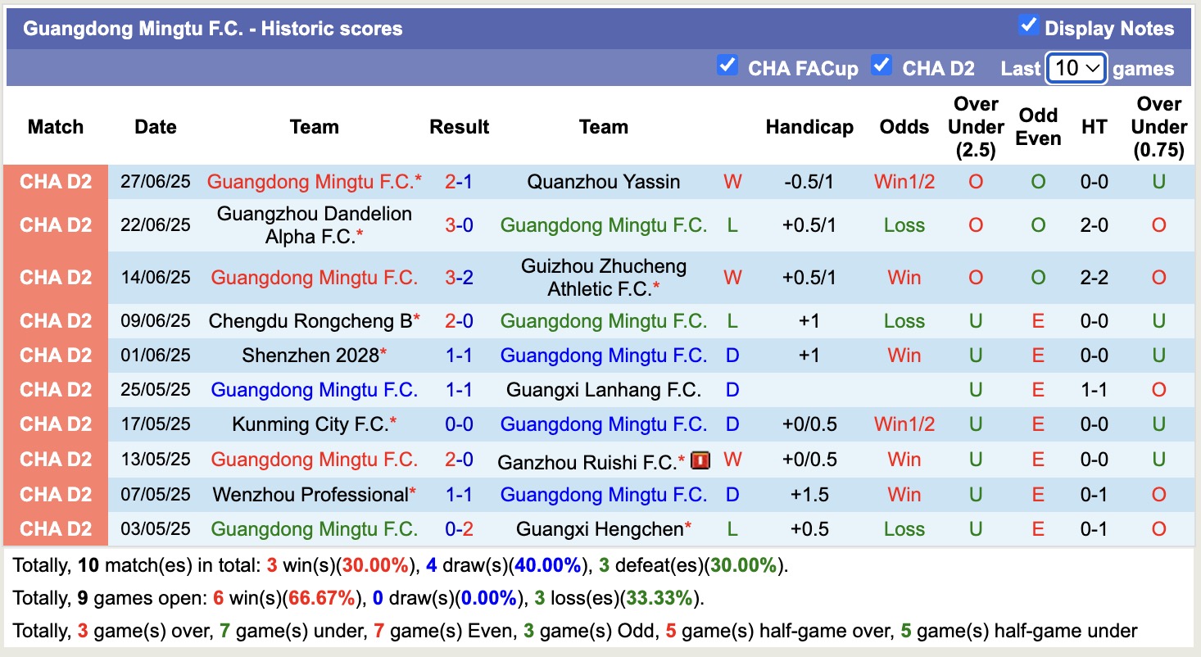Click the CHA D2 badge next to the Shenzhen 2028 match
This screenshot has height=657, width=1201.
(56, 355)
